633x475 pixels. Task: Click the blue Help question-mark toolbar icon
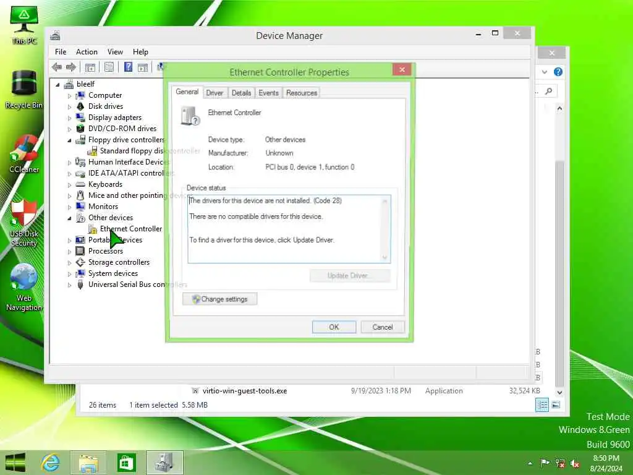[x=128, y=67]
